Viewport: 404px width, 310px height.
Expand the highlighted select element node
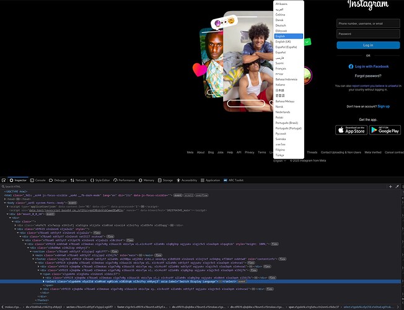click(x=43, y=281)
